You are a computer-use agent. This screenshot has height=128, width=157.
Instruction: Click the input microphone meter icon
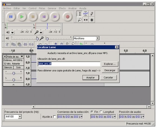[x=36, y=32]
